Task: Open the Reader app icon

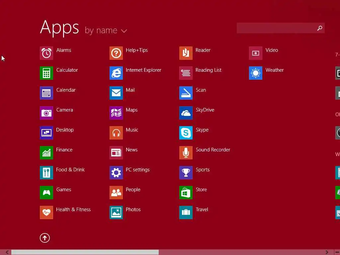Action: point(186,53)
